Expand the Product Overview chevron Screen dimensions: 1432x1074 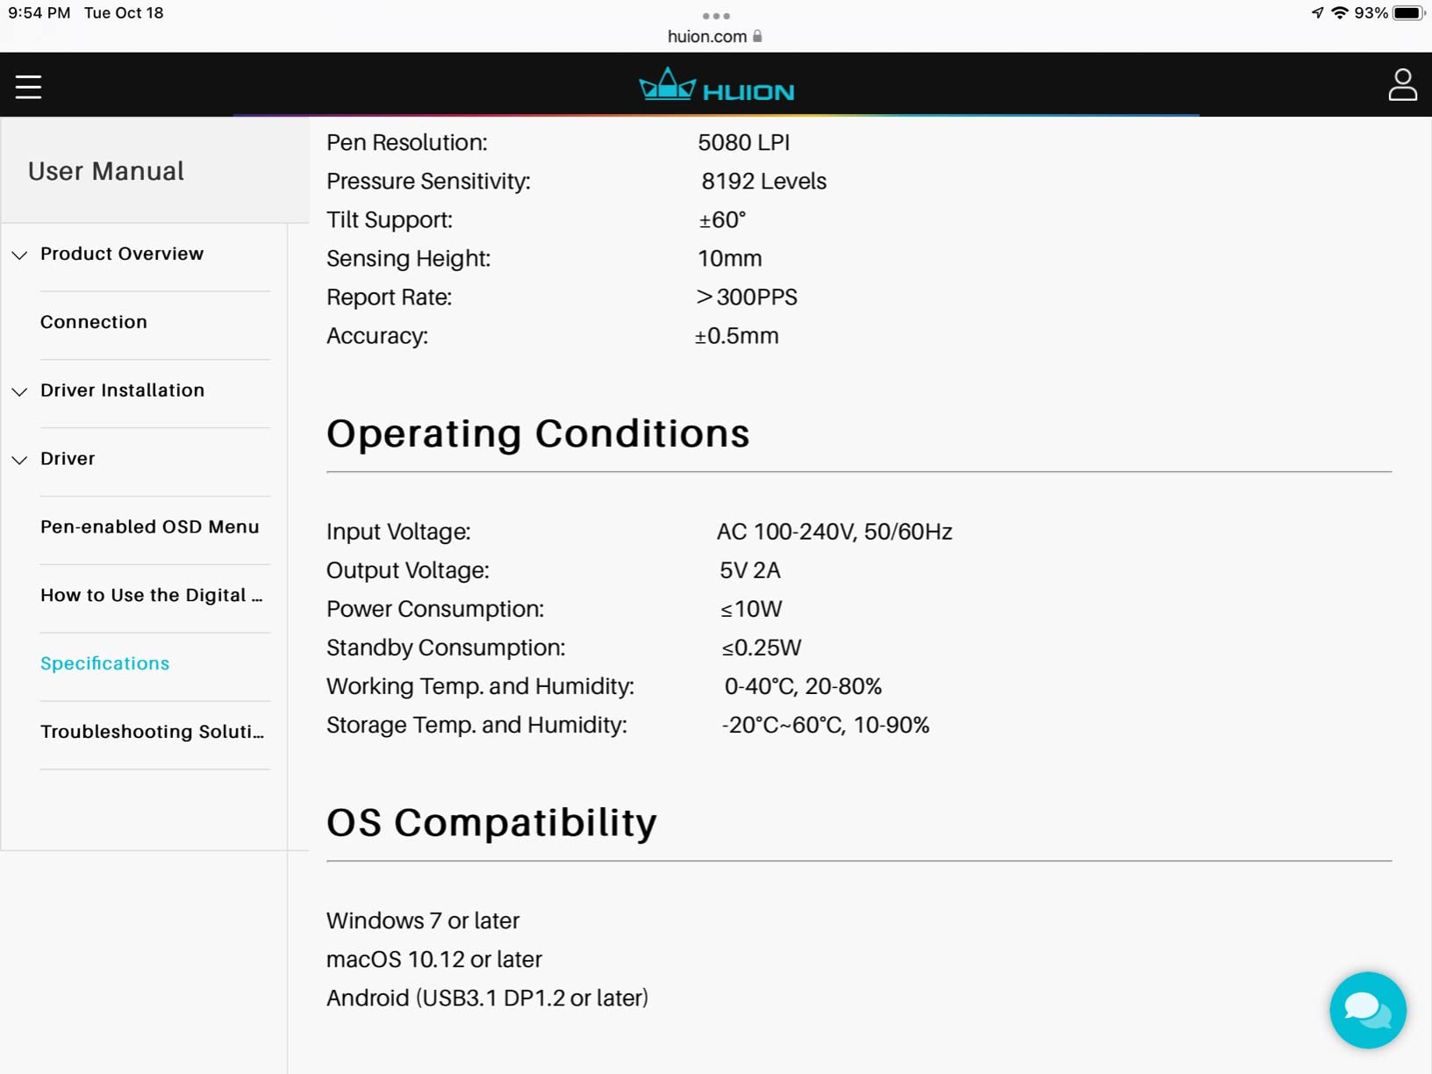19,254
